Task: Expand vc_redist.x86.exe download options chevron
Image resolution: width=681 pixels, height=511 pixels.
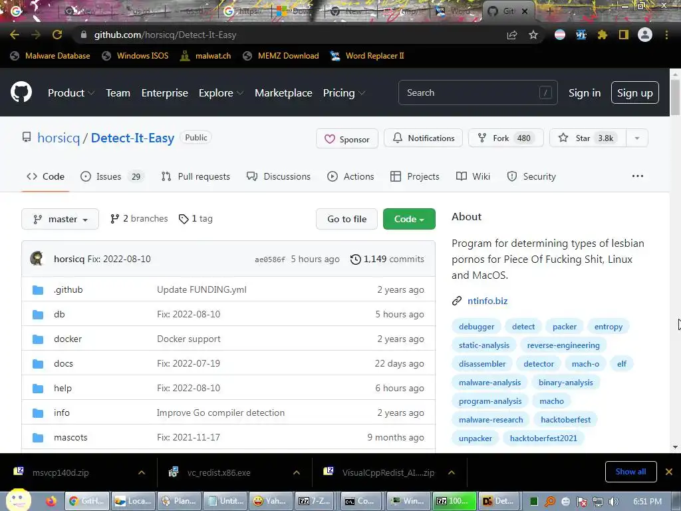Action: [x=297, y=472]
